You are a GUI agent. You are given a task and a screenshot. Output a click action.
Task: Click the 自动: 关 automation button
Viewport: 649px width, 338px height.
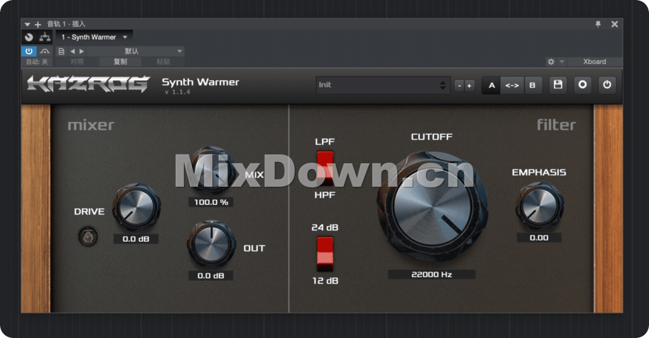click(37, 62)
